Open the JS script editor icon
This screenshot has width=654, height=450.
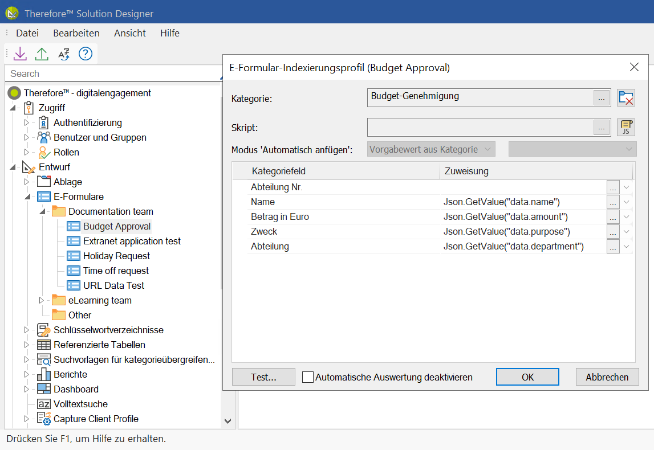pyautogui.click(x=626, y=128)
